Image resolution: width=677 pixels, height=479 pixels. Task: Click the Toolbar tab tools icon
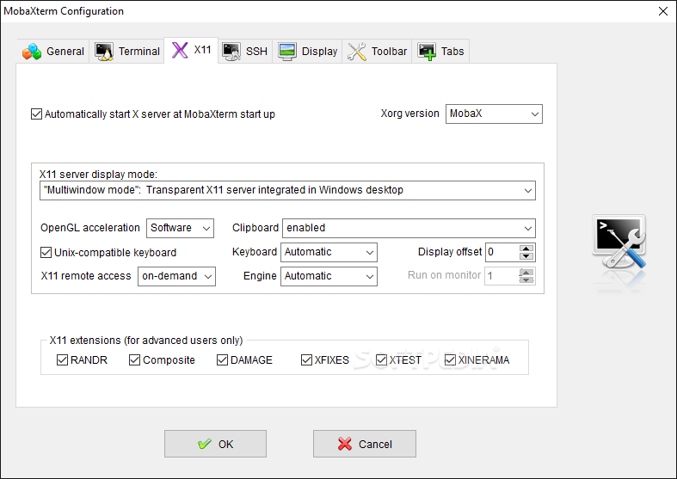(x=357, y=51)
